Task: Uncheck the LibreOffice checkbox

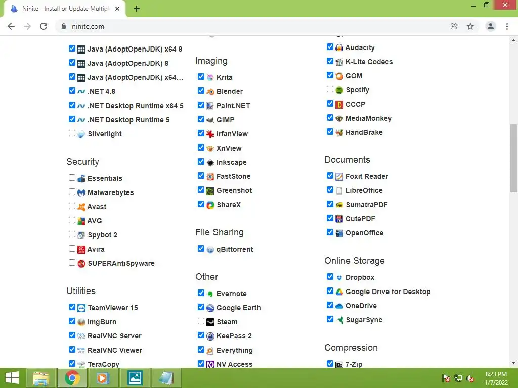Action: (330, 190)
